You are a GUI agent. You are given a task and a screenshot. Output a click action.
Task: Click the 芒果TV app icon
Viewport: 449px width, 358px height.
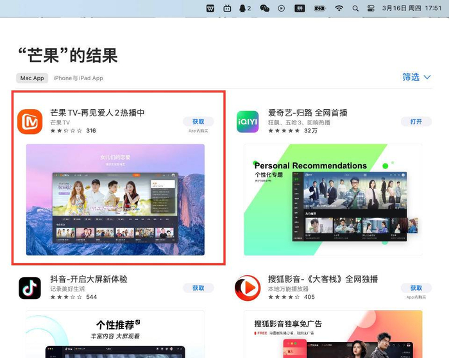point(30,121)
